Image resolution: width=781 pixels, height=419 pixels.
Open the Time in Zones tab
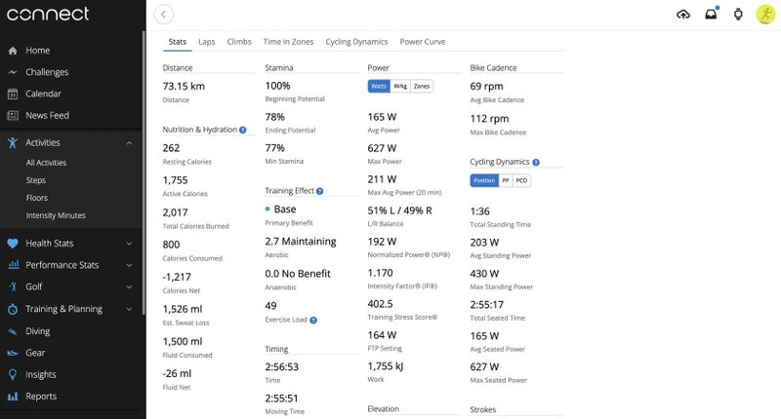point(289,42)
